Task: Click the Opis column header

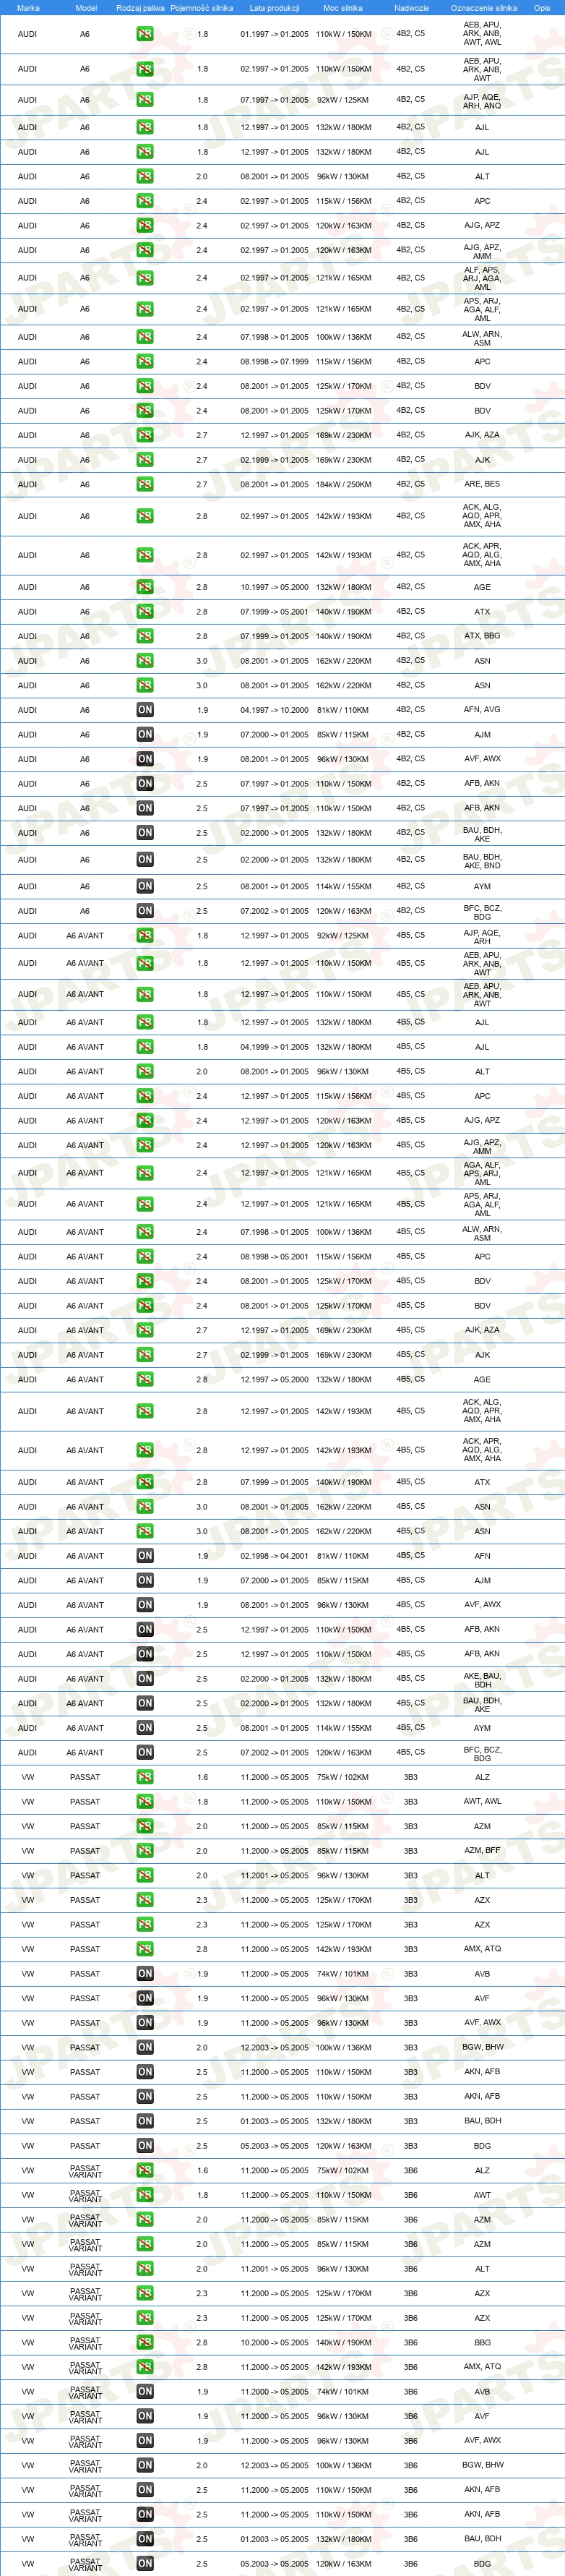Action: coord(541,8)
